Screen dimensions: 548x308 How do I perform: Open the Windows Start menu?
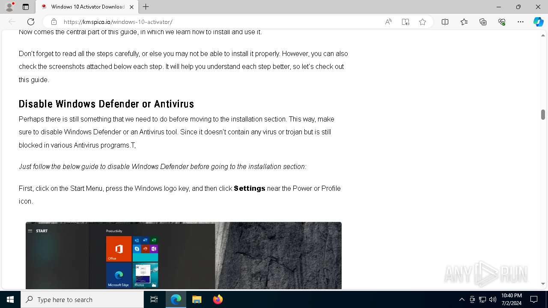tap(10, 299)
